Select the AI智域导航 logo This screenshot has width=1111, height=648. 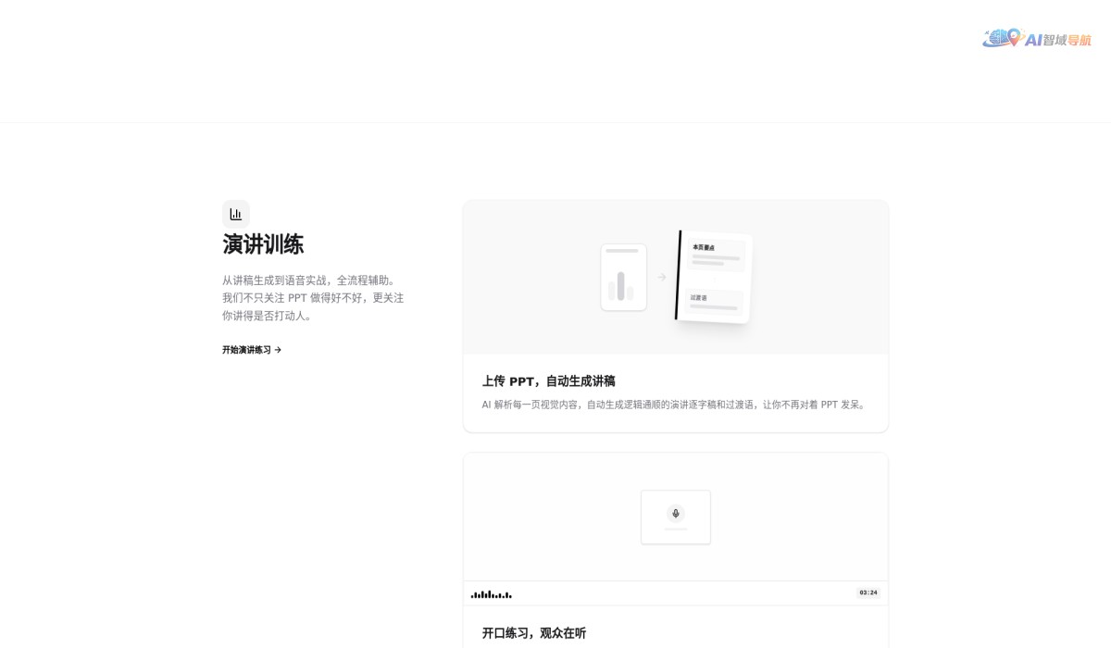[1039, 40]
